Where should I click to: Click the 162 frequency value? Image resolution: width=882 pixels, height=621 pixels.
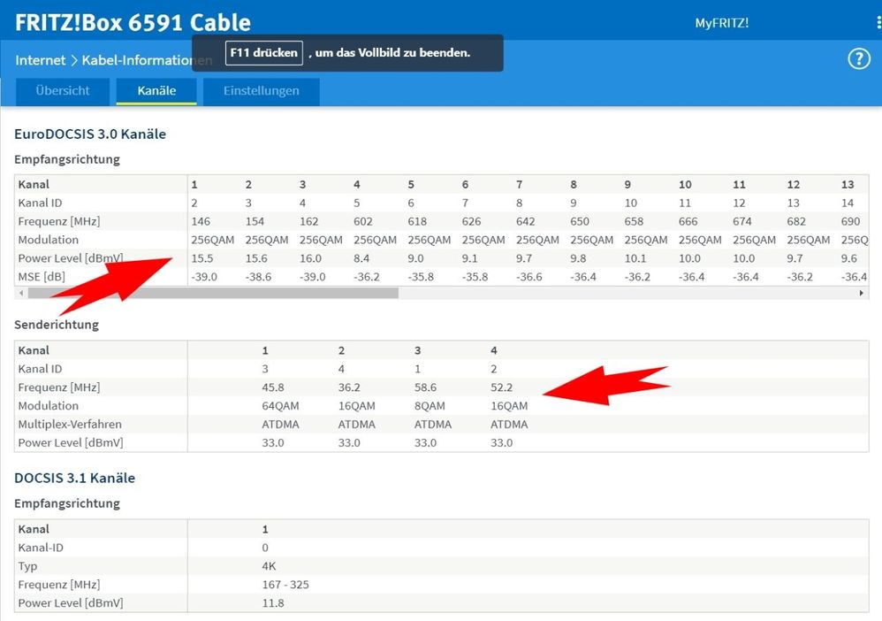click(x=308, y=221)
